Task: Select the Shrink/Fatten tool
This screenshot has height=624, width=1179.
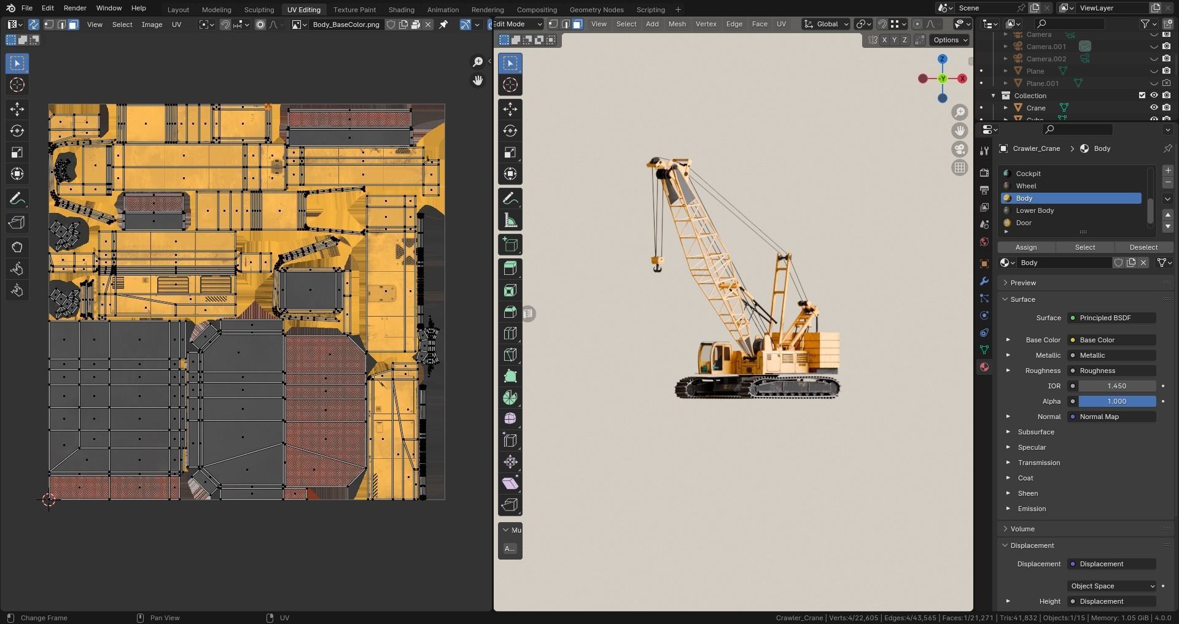Action: coord(510,462)
